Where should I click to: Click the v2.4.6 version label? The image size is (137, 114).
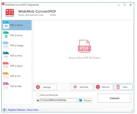click(x=53, y=15)
